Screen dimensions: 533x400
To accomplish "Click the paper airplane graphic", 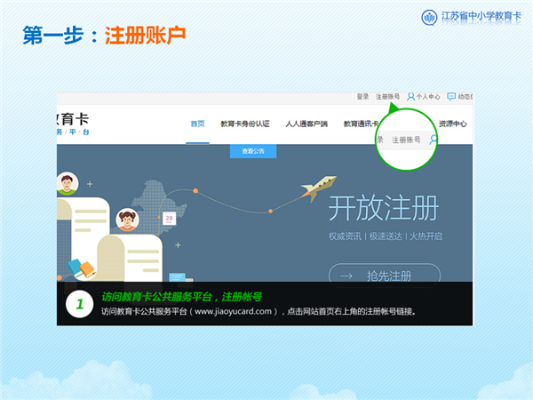I will coord(318,188).
